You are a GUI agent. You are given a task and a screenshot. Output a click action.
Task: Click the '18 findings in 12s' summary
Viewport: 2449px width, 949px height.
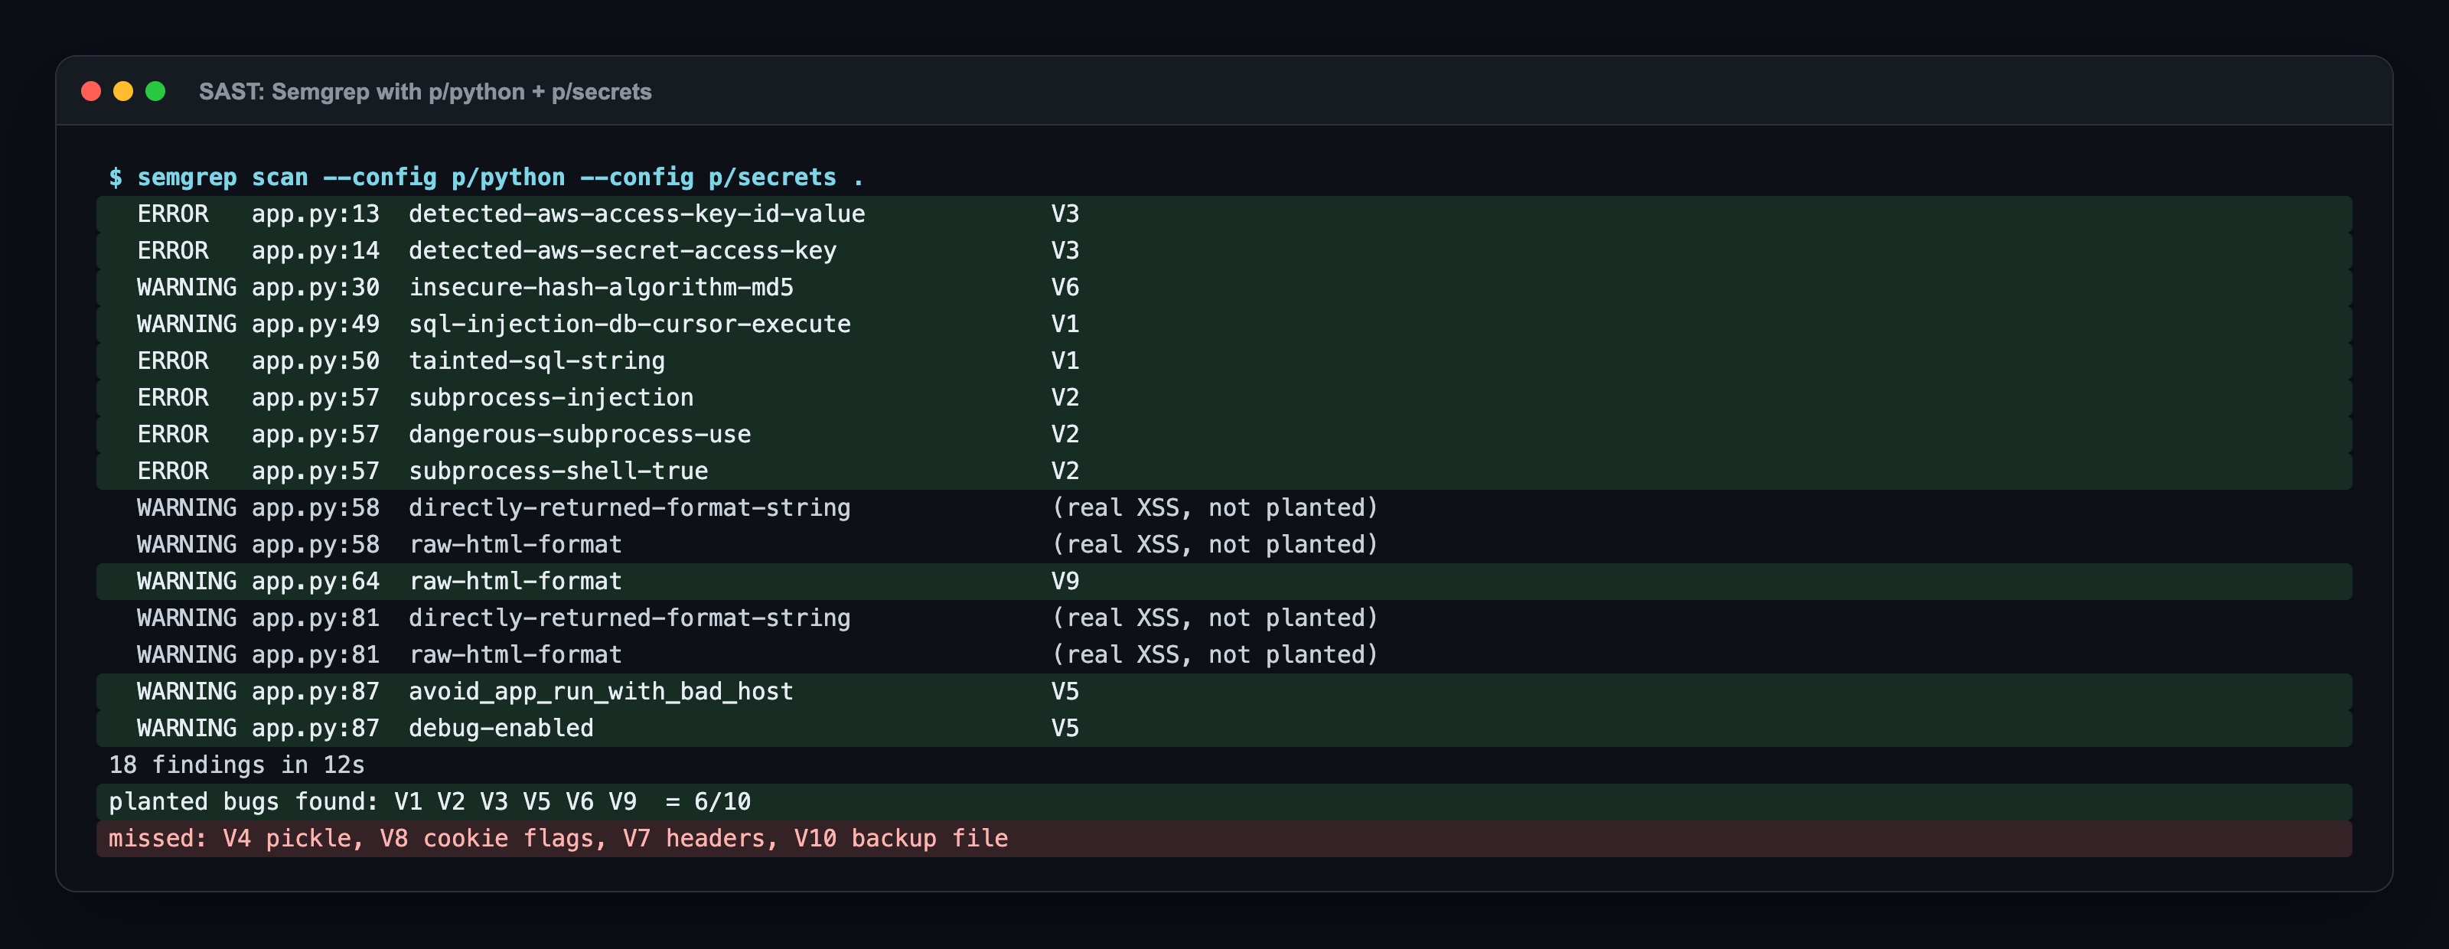[236, 765]
